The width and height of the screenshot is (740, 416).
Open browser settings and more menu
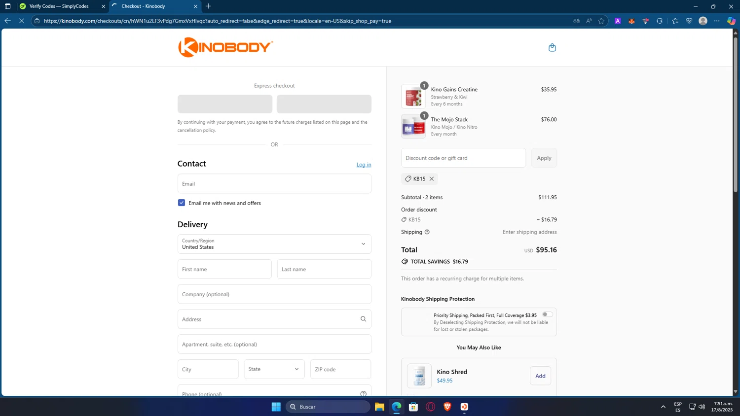pyautogui.click(x=717, y=21)
